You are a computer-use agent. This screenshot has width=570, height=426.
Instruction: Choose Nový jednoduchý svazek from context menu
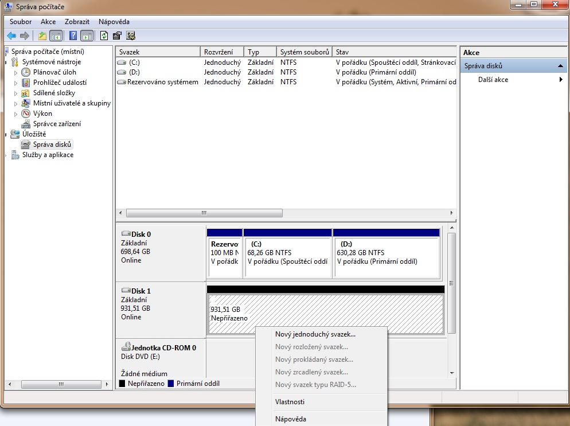[315, 334]
